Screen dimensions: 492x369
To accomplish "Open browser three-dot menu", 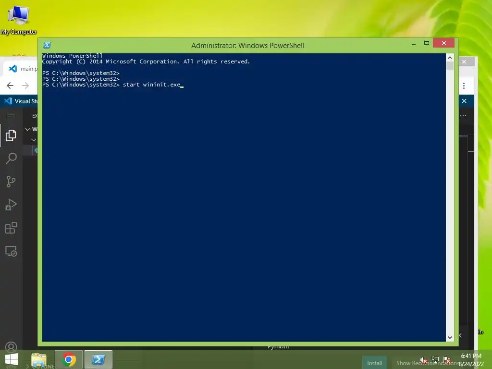I will [x=464, y=86].
